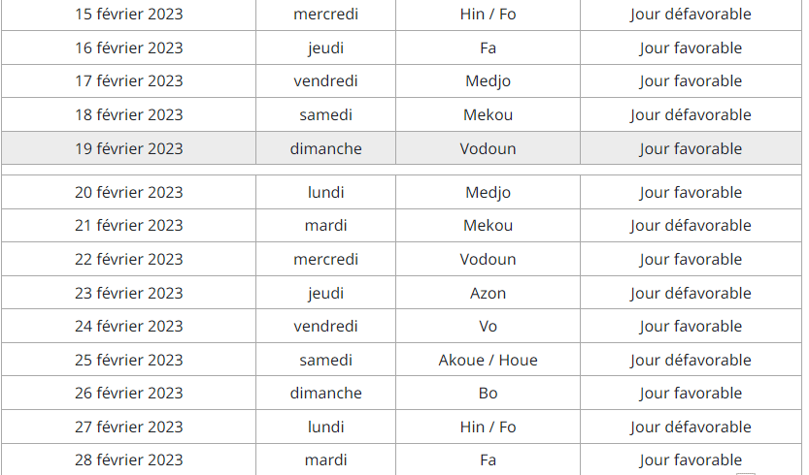Click the date cell 15 février 2023

(129, 15)
